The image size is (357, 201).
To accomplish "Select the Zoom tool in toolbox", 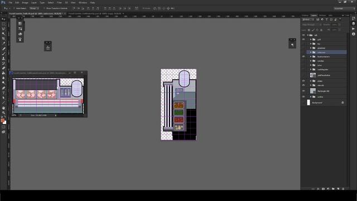I will tap(3, 113).
